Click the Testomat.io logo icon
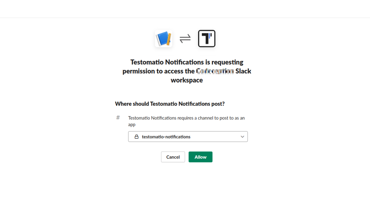The width and height of the screenshot is (370, 208). pyautogui.click(x=206, y=38)
